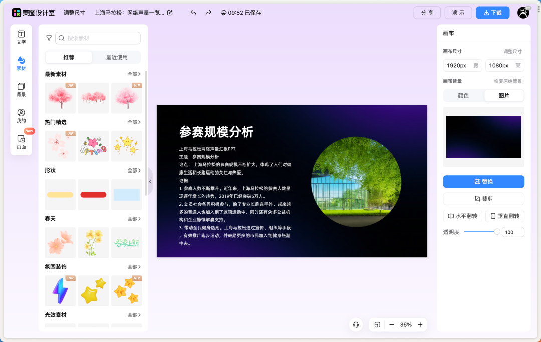Redo the last action
Screen dimensions: 541x342
208,13
